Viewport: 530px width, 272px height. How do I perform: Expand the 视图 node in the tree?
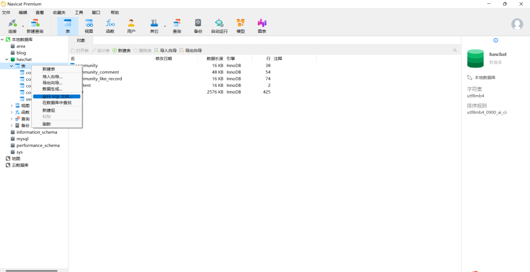point(12,105)
